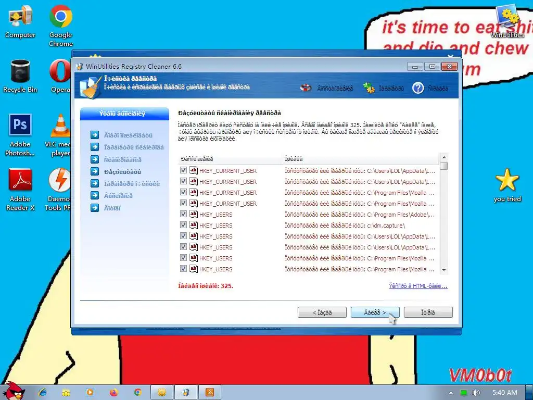Screen dimensions: 533x400
Task: Select the Adobe Reader X desktop icon
Action: click(x=20, y=190)
